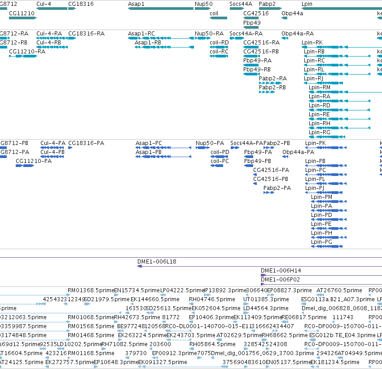The height and width of the screenshot is (369, 382).
Task: Select protein CG11210-PA
Action: pos(25,166)
